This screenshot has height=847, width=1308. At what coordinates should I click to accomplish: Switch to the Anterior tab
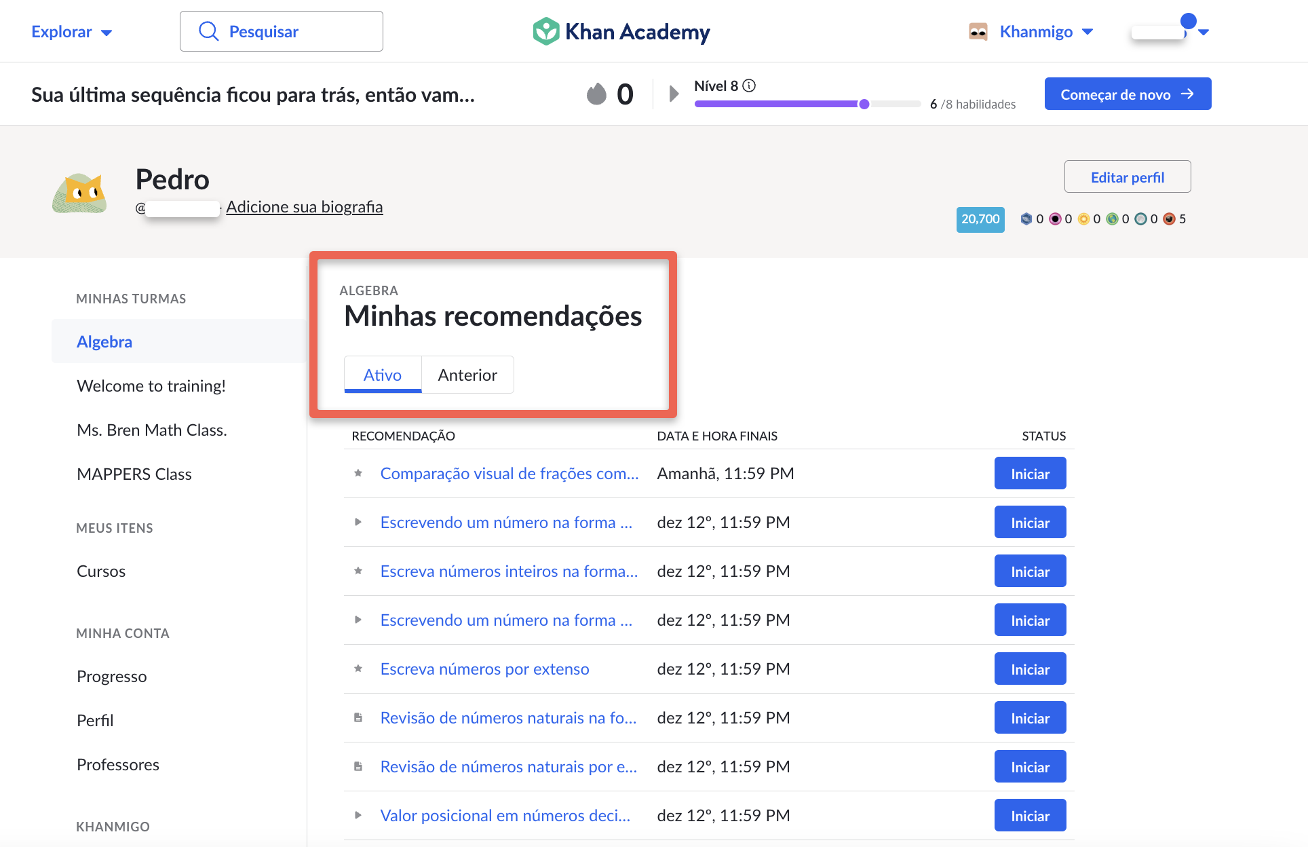pos(467,375)
